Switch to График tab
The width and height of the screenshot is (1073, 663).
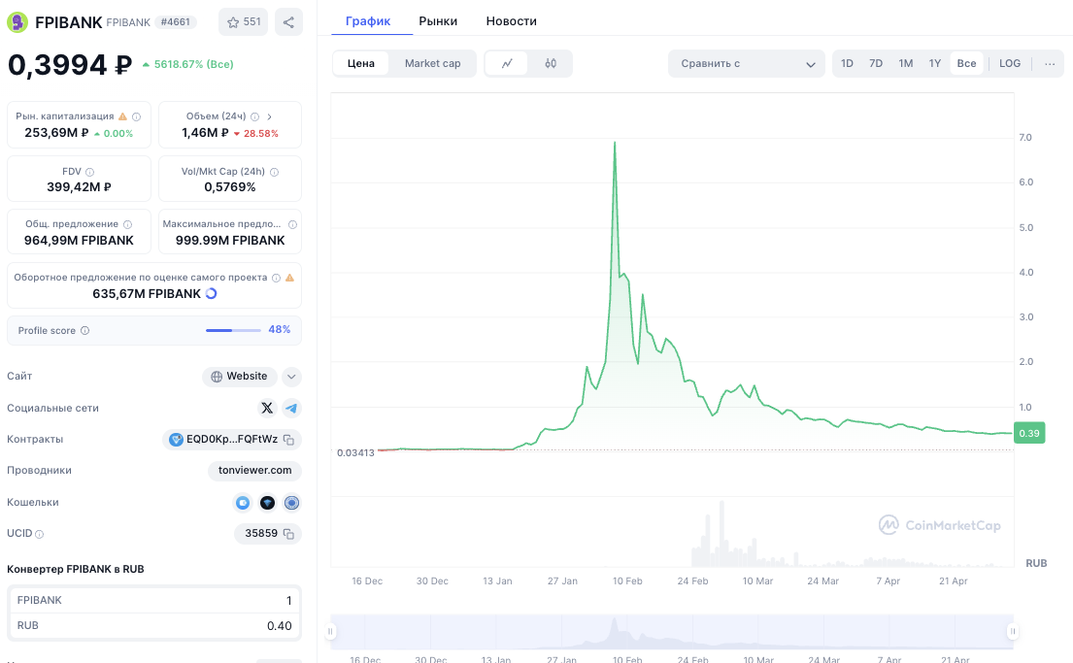click(x=368, y=21)
